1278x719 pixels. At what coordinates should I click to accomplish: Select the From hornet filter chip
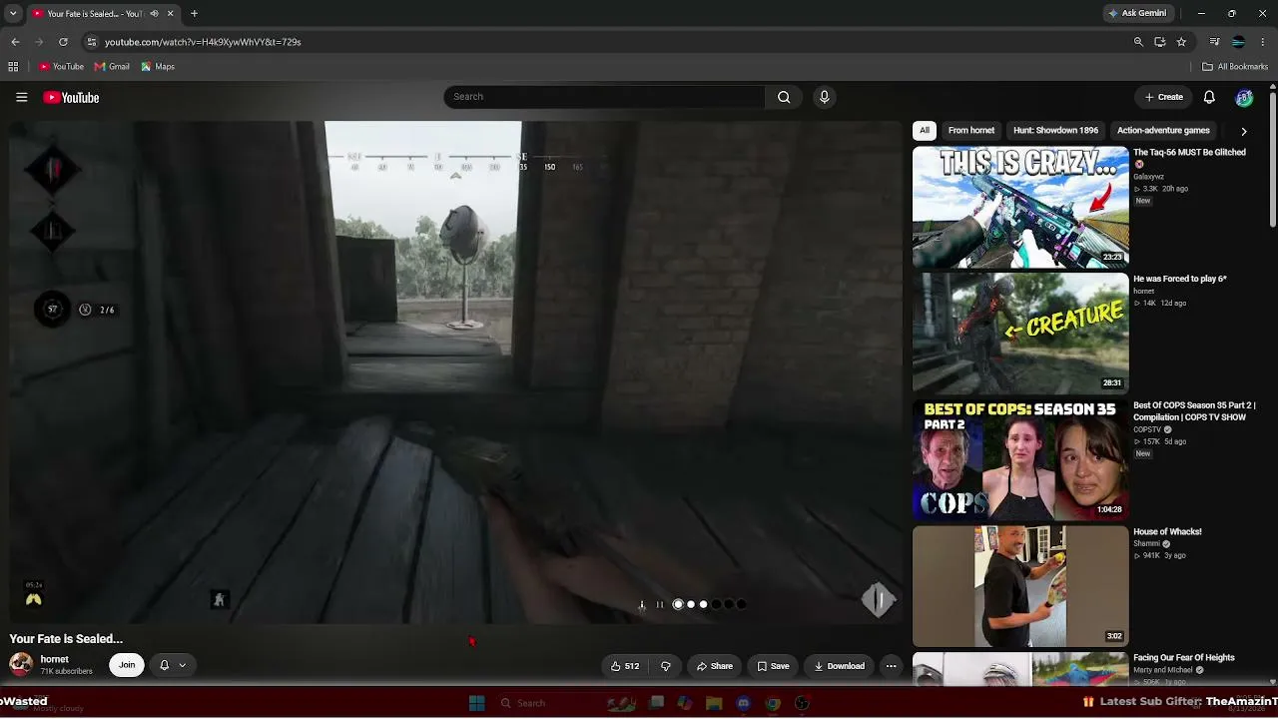pyautogui.click(x=971, y=131)
